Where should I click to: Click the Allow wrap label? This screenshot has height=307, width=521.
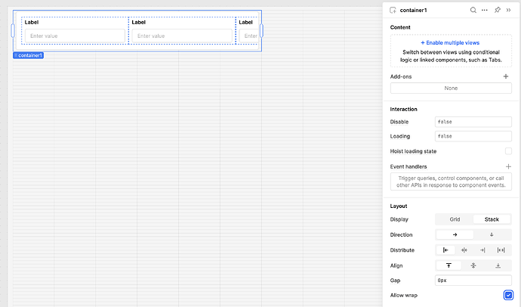404,295
